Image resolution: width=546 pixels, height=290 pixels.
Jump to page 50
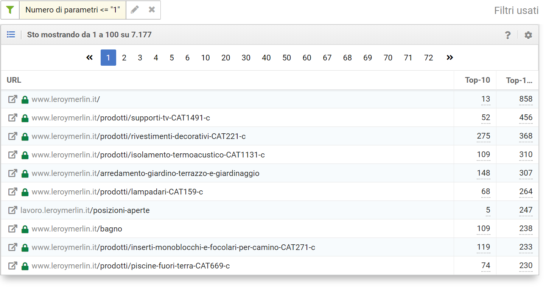[x=287, y=57]
